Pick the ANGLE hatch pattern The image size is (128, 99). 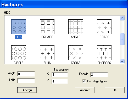tap(76, 27)
